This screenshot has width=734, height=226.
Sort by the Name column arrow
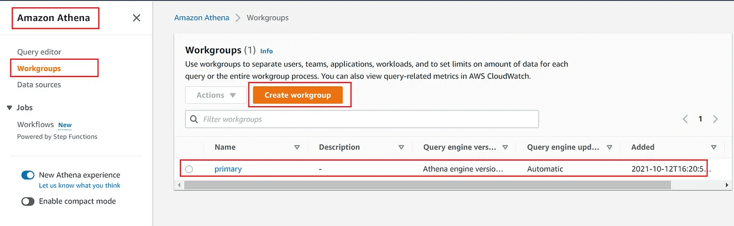tap(297, 148)
